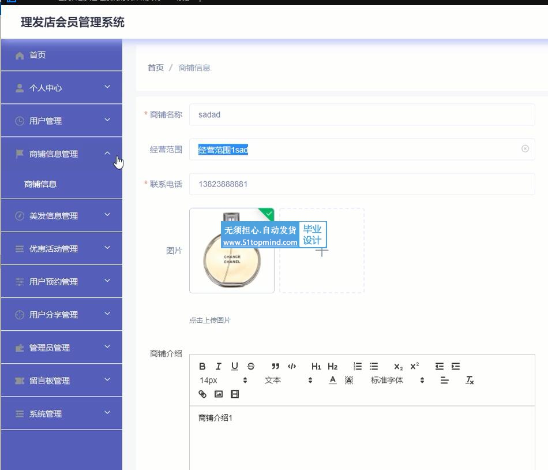Click the 联系电话 input field
This screenshot has height=470, width=548.
coord(362,184)
